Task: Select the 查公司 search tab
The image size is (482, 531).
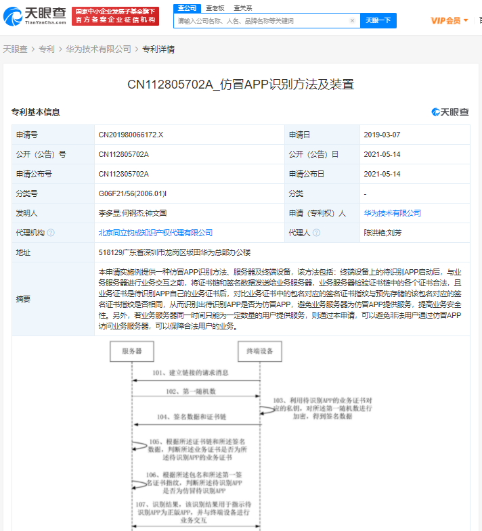Action: (187, 8)
